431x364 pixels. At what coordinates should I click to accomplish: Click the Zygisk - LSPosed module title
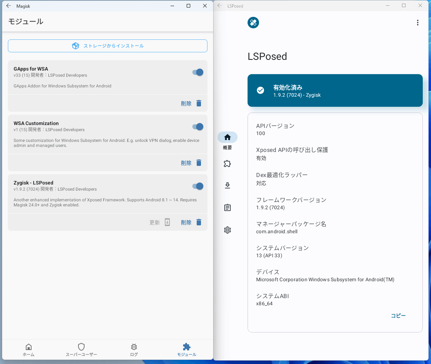click(x=33, y=183)
